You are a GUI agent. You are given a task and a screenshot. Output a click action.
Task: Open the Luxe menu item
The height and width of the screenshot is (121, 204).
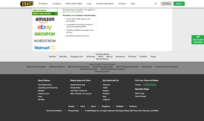89,4
